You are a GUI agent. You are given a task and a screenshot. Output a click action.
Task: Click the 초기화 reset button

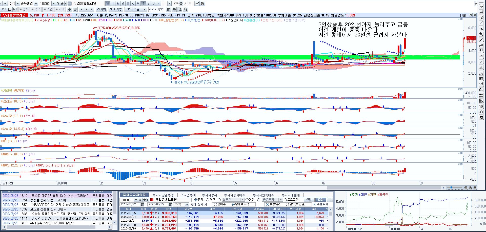102,9
